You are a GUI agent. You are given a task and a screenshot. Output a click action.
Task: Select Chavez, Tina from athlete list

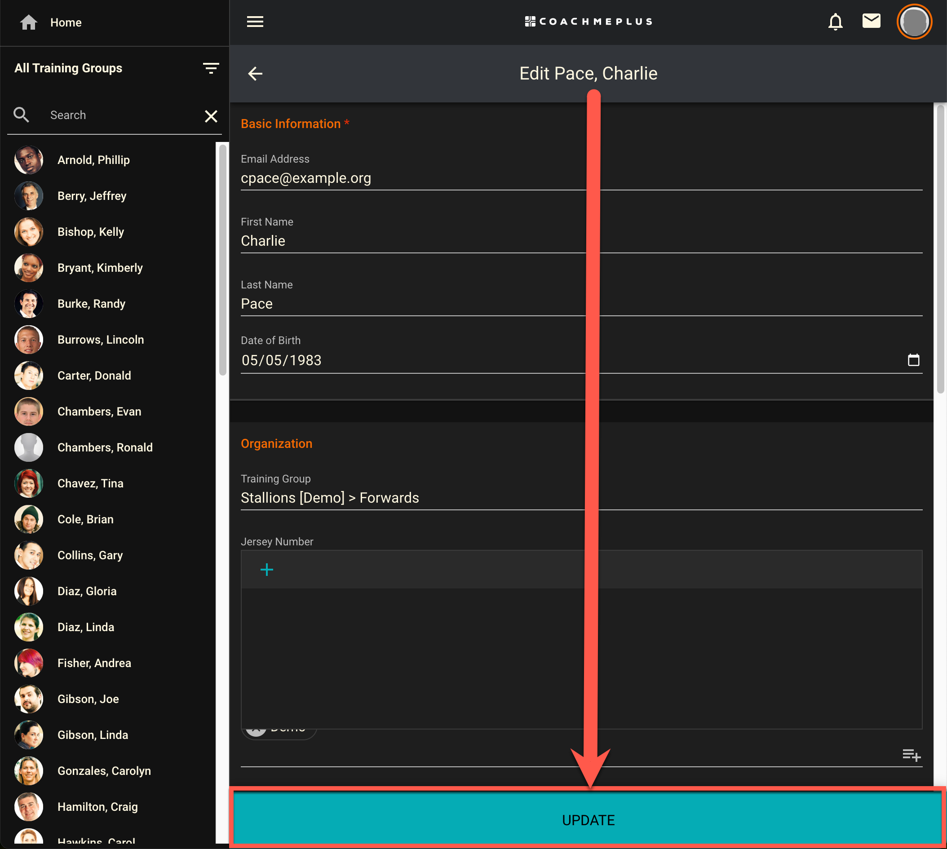90,483
